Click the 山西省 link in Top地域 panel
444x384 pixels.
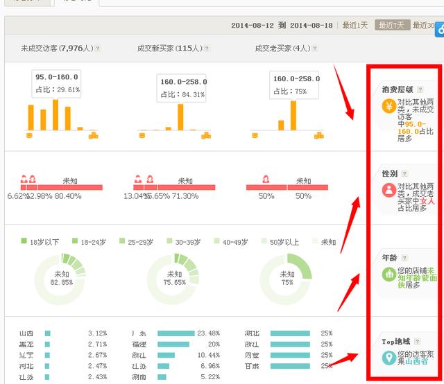(416, 361)
